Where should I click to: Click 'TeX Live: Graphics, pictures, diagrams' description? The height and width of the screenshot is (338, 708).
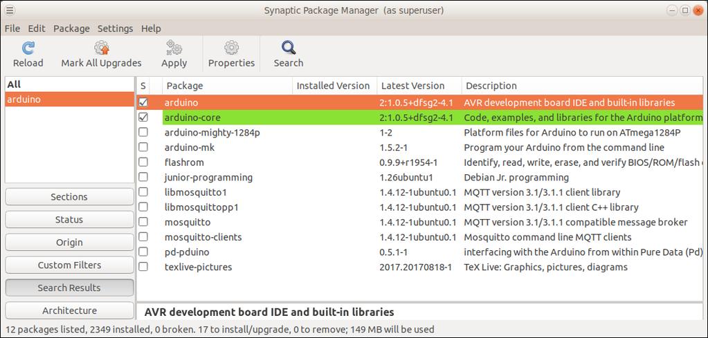point(546,267)
